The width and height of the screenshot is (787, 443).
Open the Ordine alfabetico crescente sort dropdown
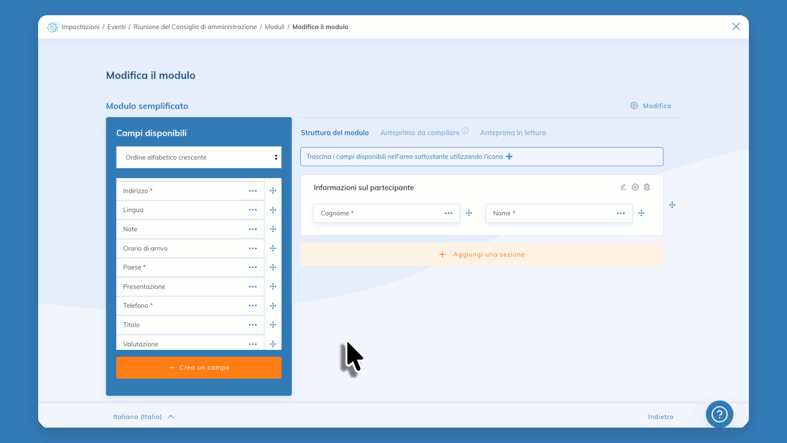(199, 157)
